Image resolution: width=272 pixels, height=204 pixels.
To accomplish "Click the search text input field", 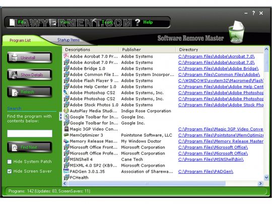I will (x=30, y=133).
